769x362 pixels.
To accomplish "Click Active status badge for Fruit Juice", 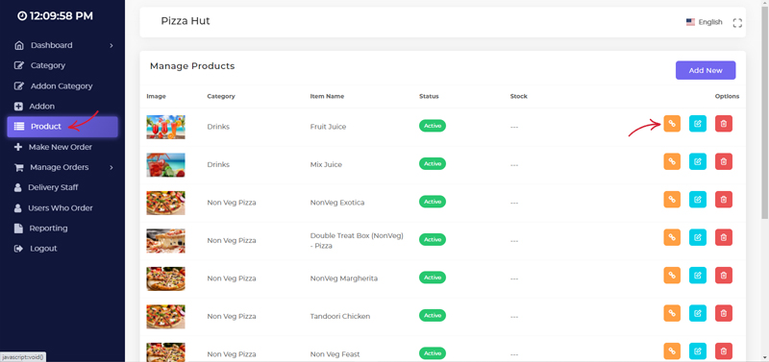I will click(432, 126).
